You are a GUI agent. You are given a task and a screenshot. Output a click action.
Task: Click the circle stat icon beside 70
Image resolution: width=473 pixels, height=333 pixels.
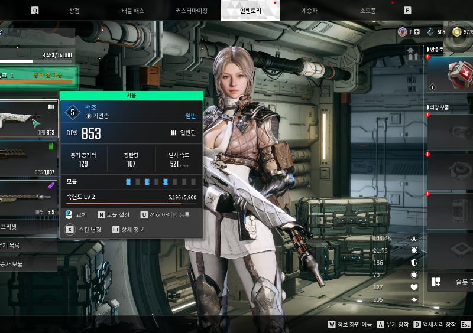click(x=414, y=275)
